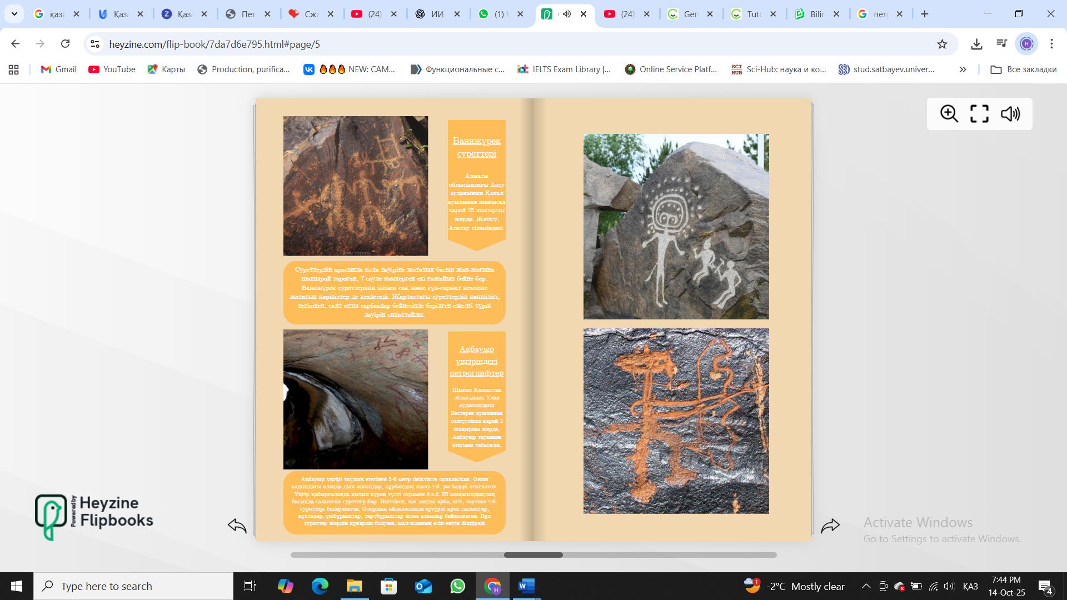Flip back to the previous page arrow
1067x600 pixels.
[x=237, y=526]
